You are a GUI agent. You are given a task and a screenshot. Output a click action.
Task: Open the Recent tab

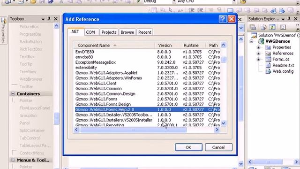(x=145, y=32)
